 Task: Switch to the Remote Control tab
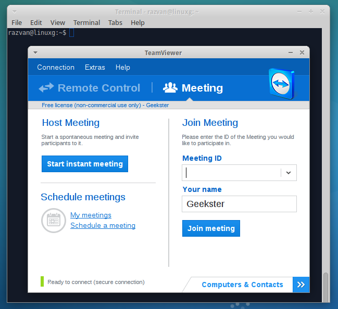click(90, 88)
